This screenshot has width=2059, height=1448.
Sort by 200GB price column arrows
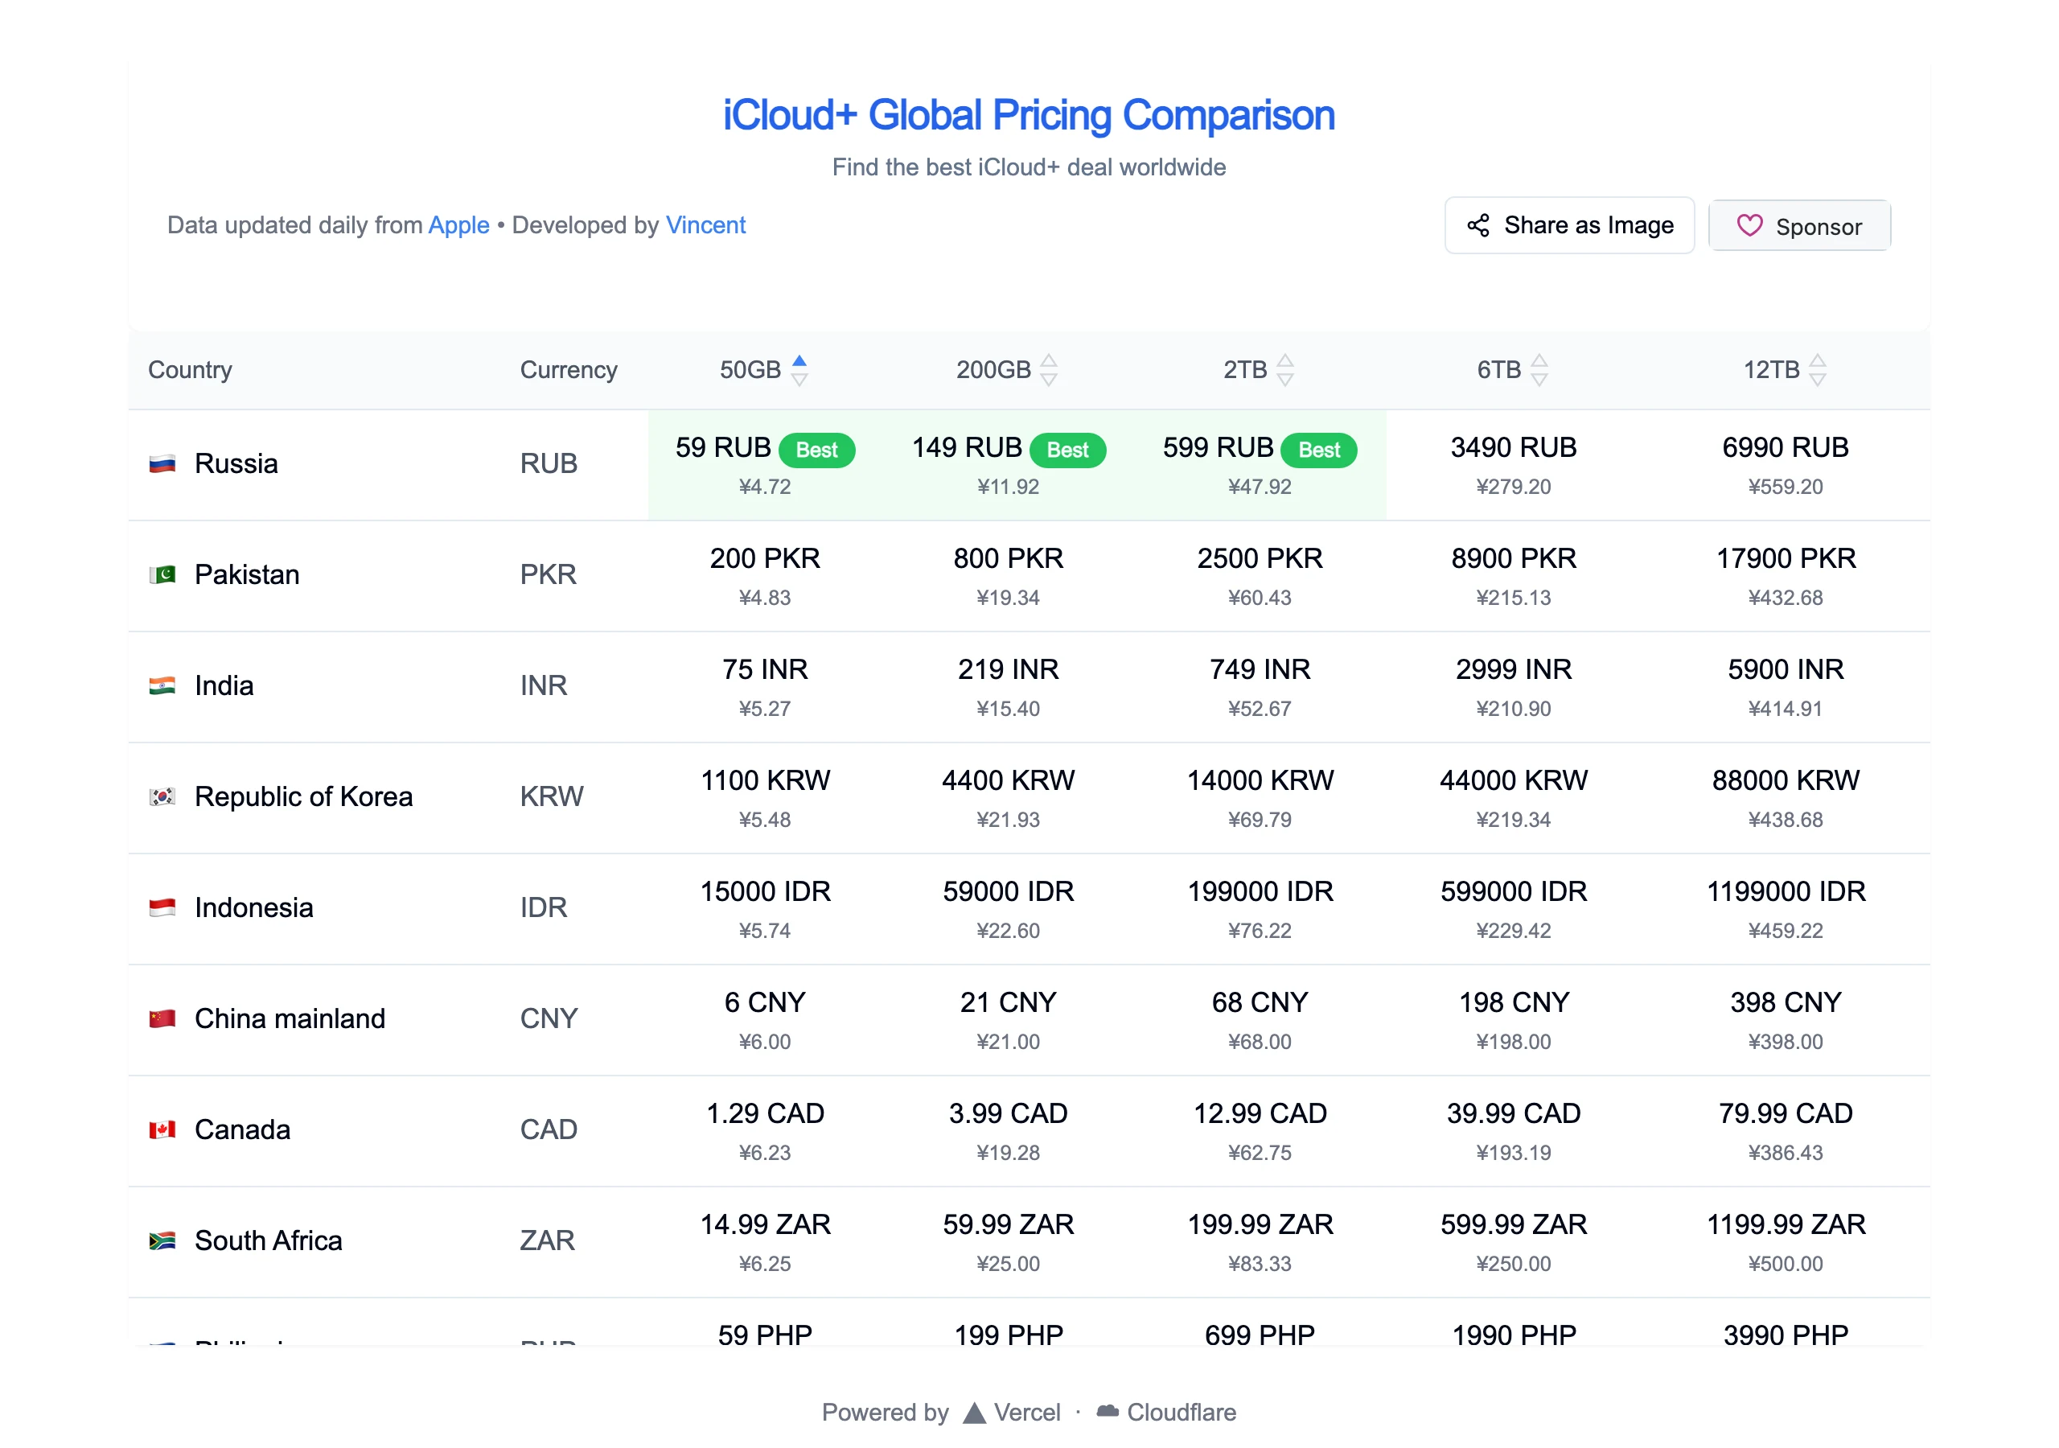(x=1048, y=369)
